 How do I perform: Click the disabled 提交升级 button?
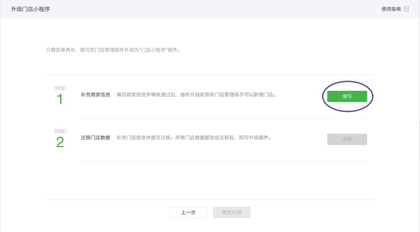(x=232, y=212)
